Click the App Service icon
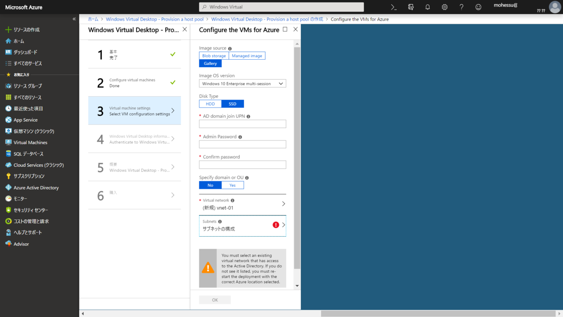 (x=8, y=120)
